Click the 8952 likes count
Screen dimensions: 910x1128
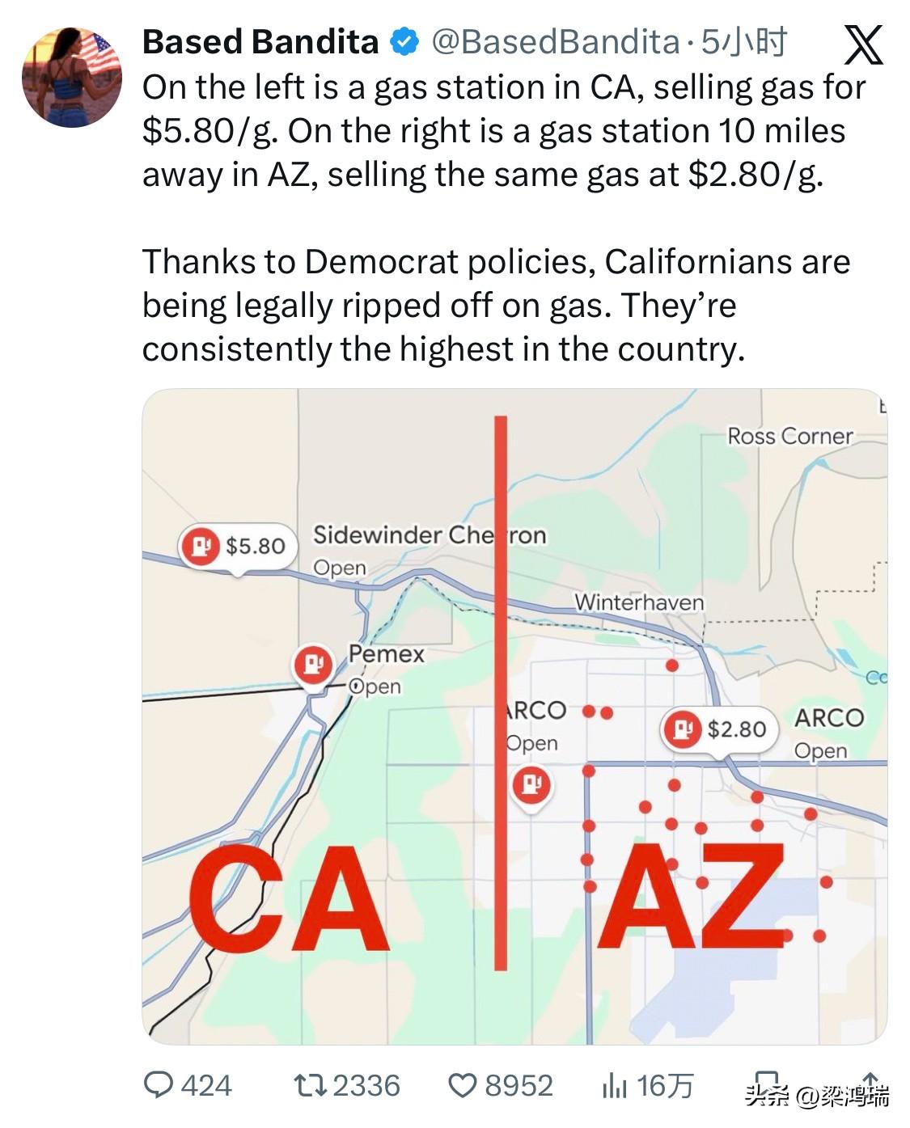[518, 1085]
